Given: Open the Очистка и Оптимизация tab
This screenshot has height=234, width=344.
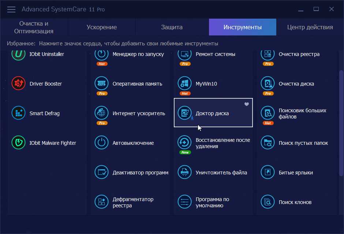Looking at the screenshot, I should pos(34,27).
